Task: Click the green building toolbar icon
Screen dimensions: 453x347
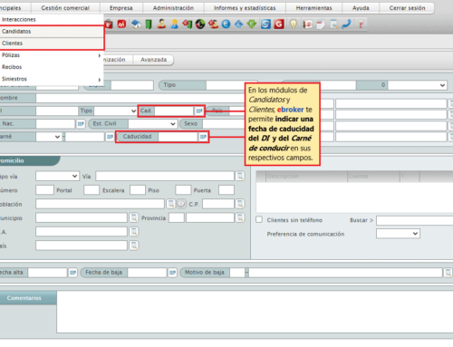Action: (x=149, y=24)
